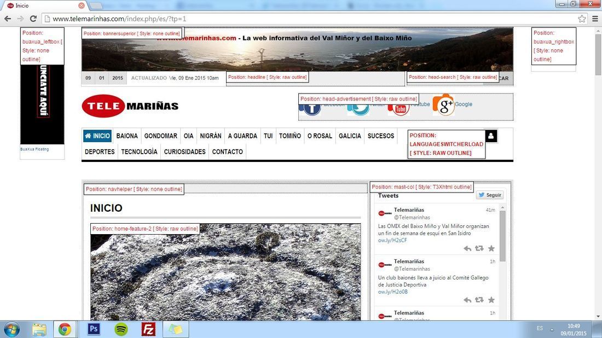Retweet the club baionés tweet

[479, 300]
